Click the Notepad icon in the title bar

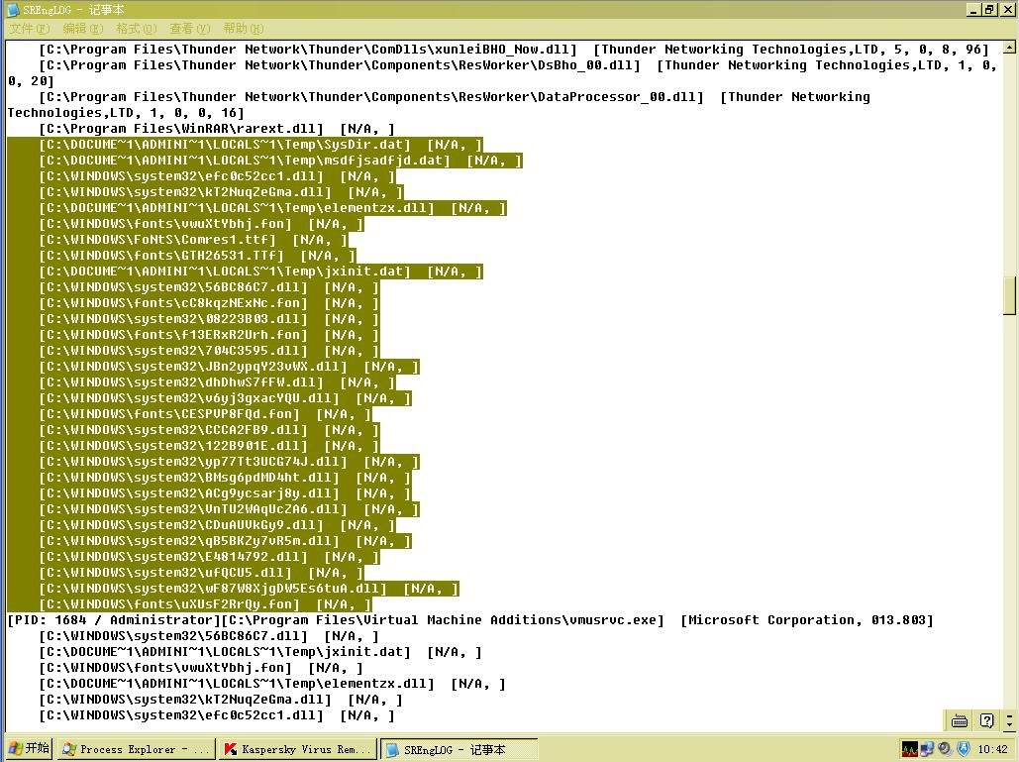(x=13, y=10)
